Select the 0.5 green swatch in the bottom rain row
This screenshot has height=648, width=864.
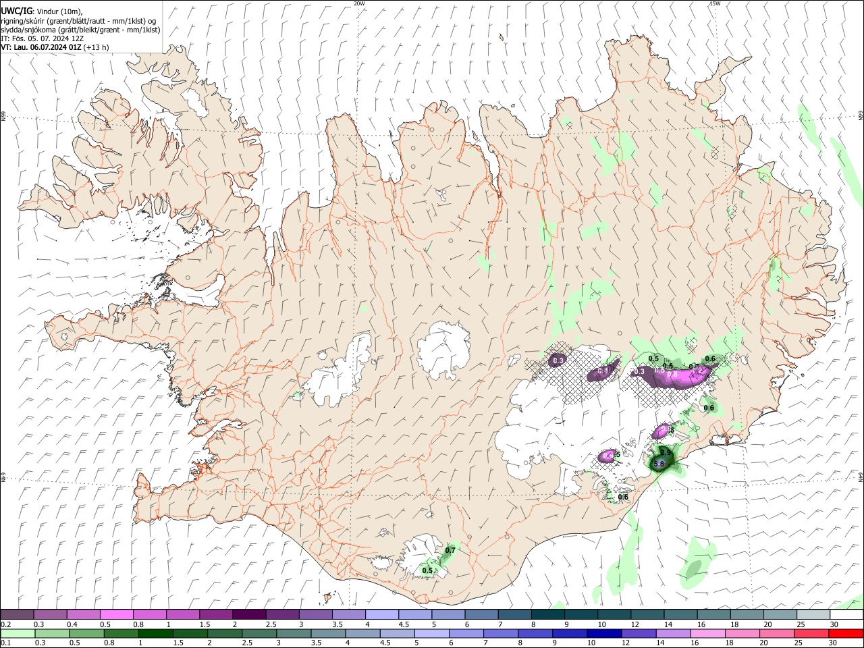tap(87, 633)
